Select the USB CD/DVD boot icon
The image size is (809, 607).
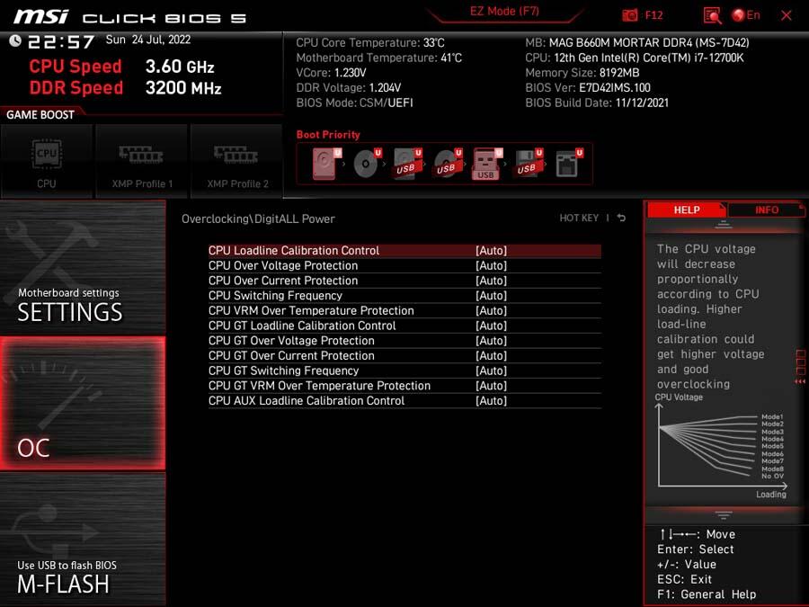(x=448, y=164)
